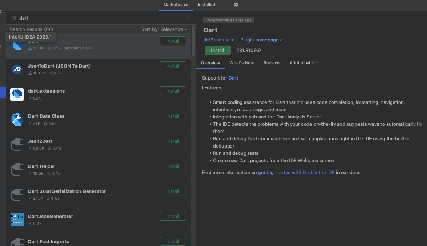This screenshot has height=246, width=427.
Task: Select the dart.extensions plugin name
Action: point(46,91)
